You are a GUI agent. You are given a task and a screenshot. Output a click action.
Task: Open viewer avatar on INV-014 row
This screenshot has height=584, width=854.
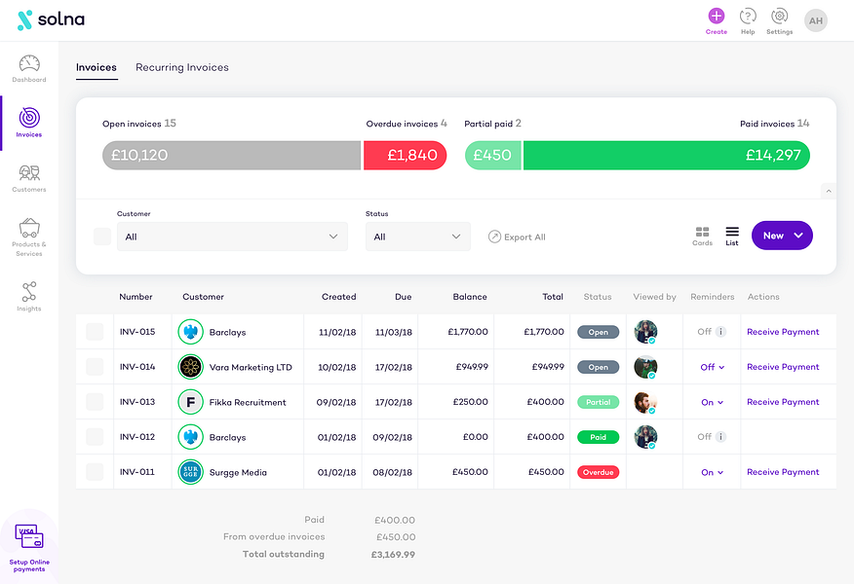(x=645, y=367)
